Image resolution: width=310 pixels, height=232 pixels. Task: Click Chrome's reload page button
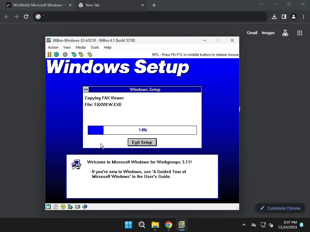tap(26, 17)
